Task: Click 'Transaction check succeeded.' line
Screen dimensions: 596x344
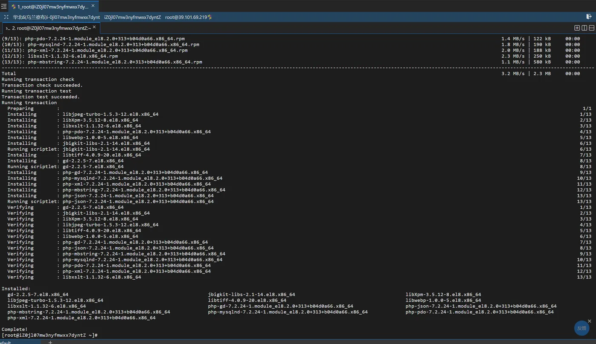Action: (42, 85)
